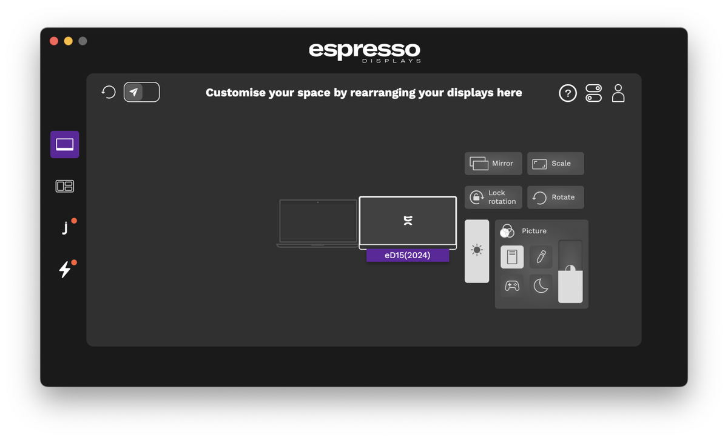728x440 pixels.
Task: Select the game controller picture mode
Action: [511, 285]
